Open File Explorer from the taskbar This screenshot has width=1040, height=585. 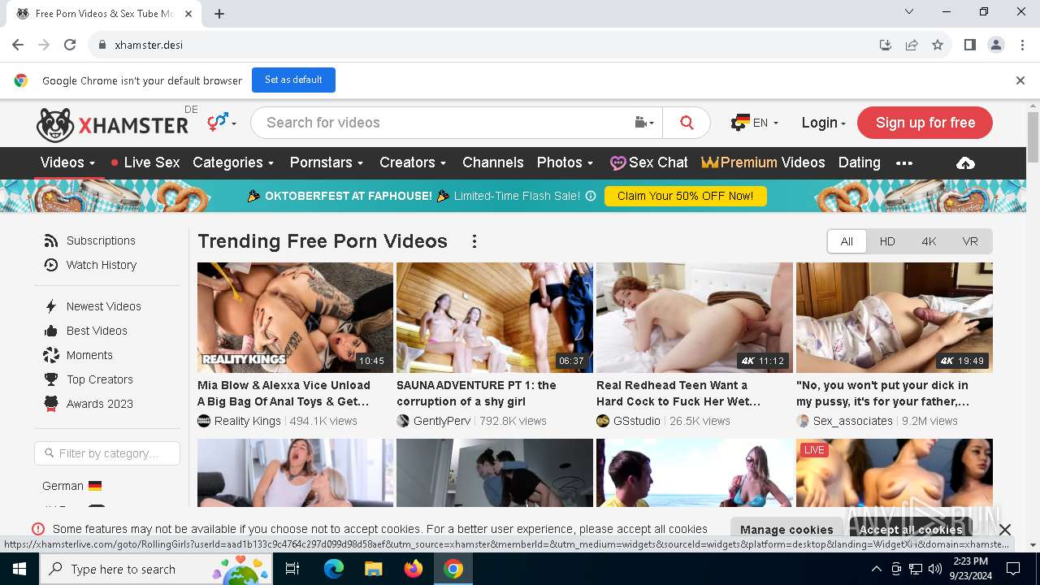click(374, 569)
